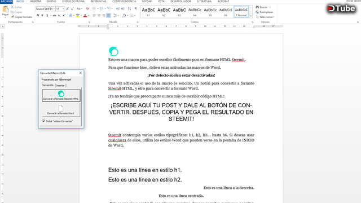
Task: Switch to the REFERENCIAS tab
Action: pyautogui.click(x=98, y=1)
